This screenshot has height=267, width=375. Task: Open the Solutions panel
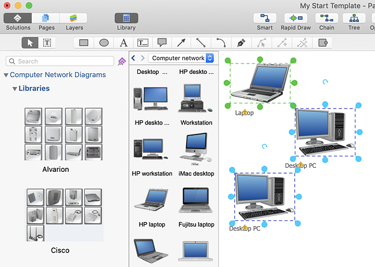18,18
